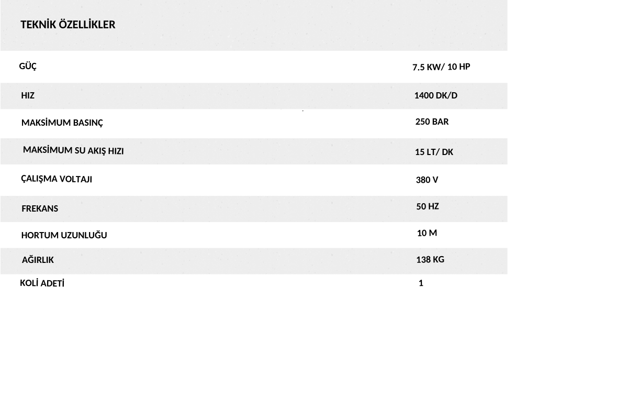628x419 pixels.
Task: Select the MAKSİMUM BASINÇ label
Action: (62, 123)
